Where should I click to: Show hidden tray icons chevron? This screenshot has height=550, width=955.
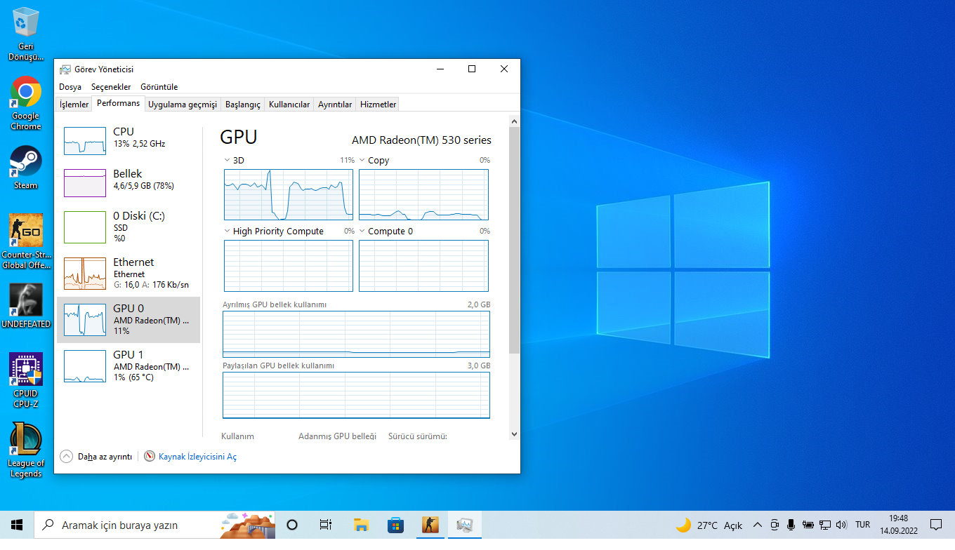758,525
